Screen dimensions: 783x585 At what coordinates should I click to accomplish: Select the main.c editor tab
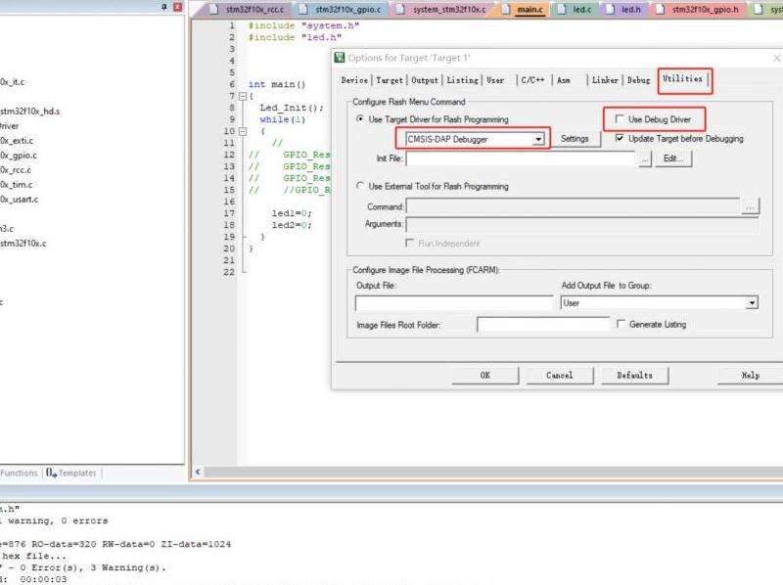point(523,10)
